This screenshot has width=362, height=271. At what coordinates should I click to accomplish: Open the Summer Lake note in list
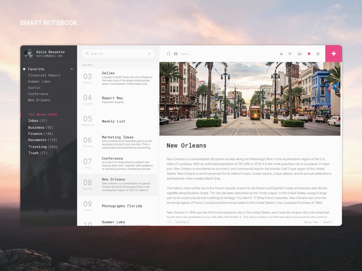coord(117,222)
